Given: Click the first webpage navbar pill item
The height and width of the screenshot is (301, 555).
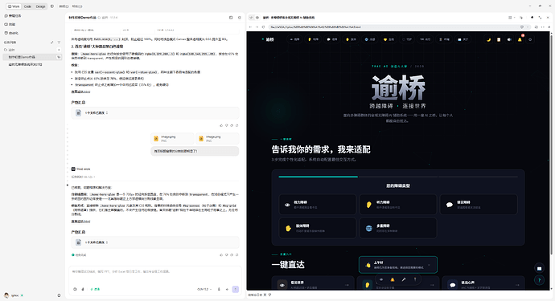Looking at the screenshot, I should [294, 39].
